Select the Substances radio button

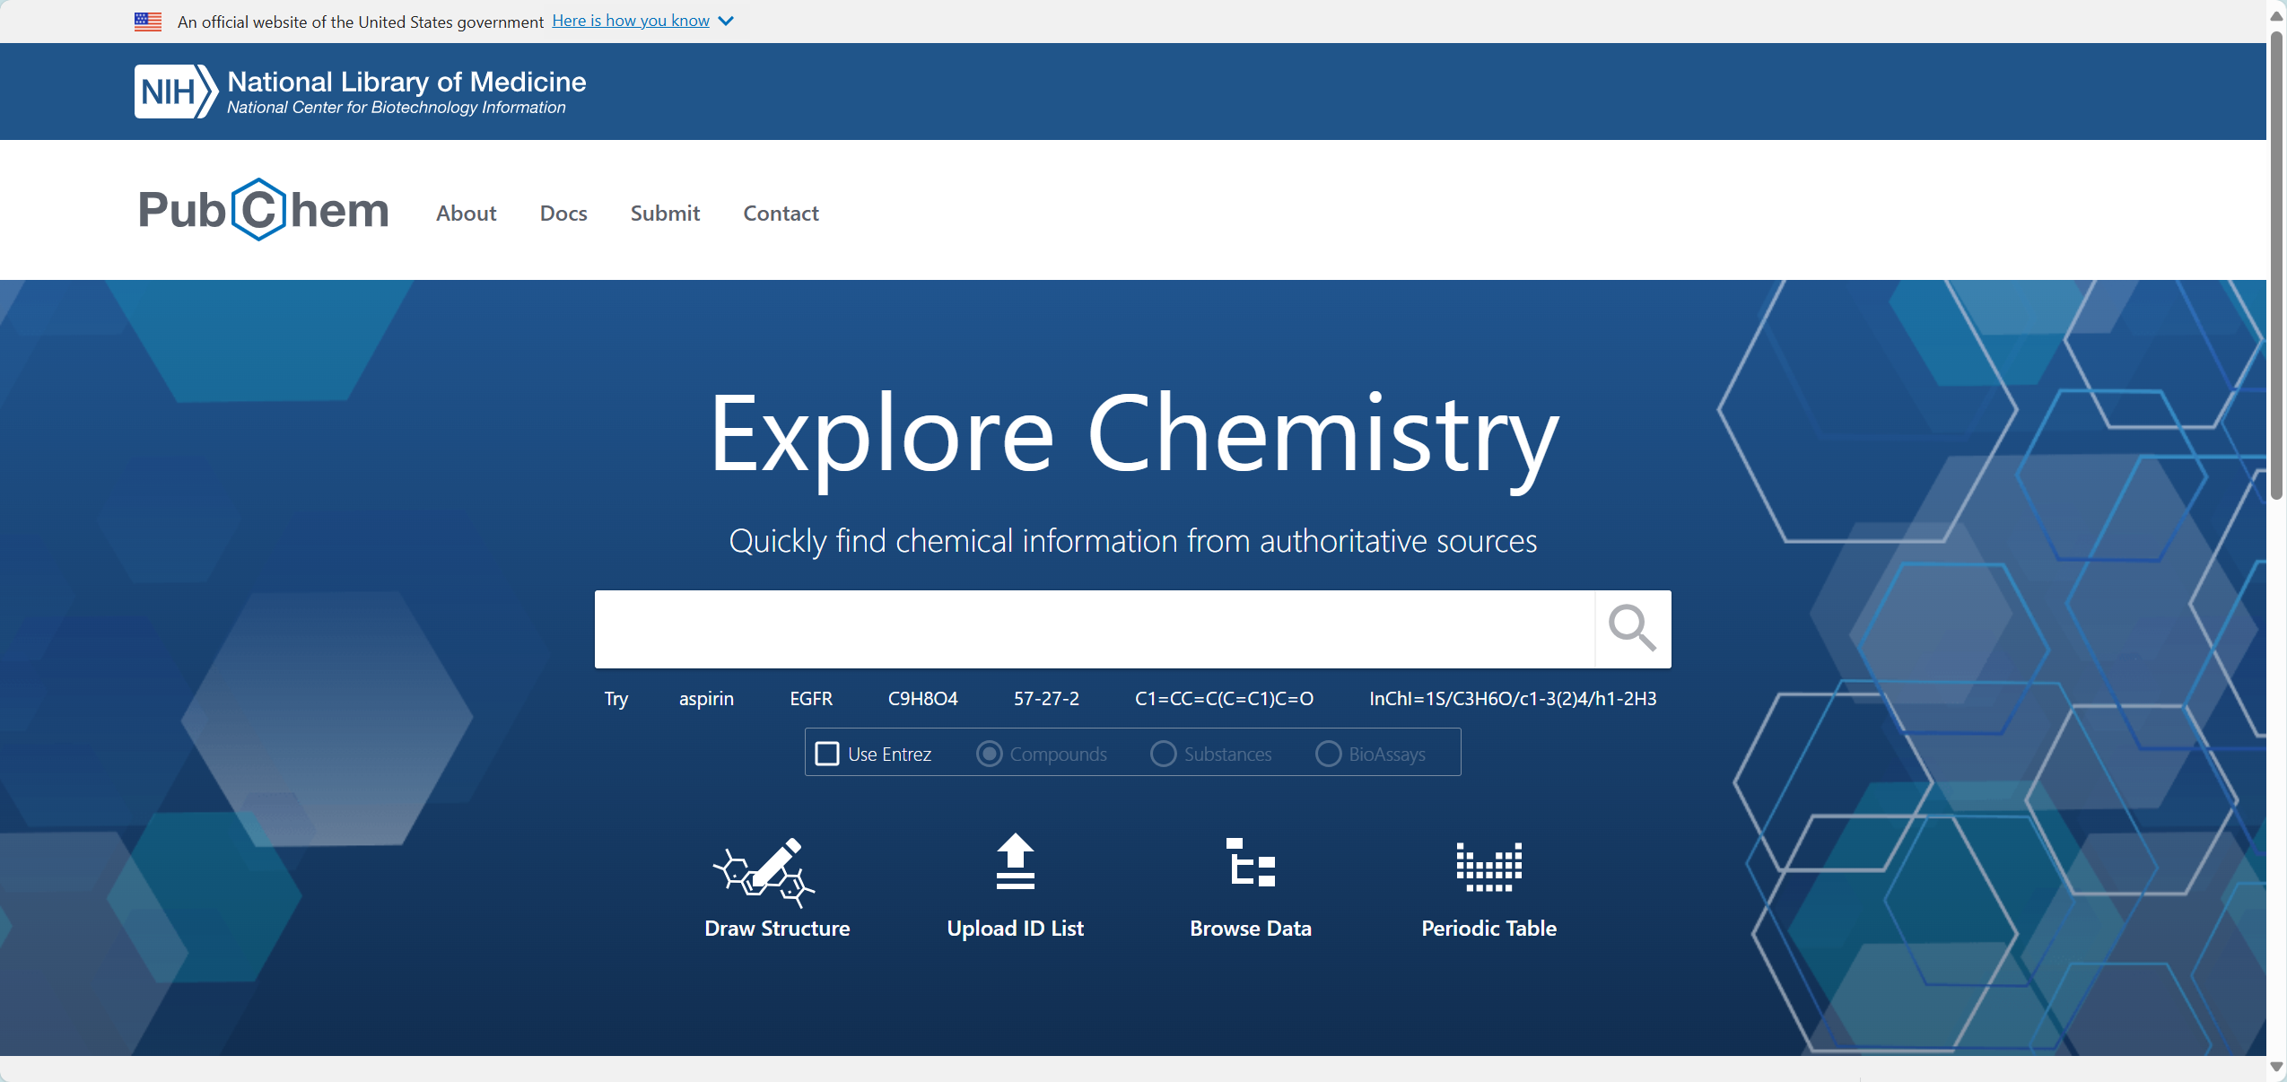(1163, 754)
